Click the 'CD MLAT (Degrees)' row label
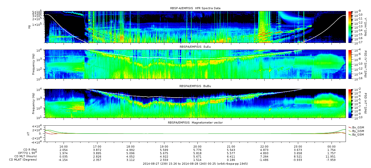 (x=24, y=160)
